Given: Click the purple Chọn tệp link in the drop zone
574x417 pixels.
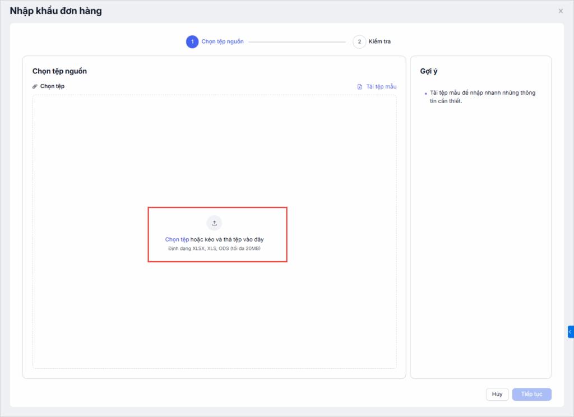Looking at the screenshot, I should click(x=177, y=239).
